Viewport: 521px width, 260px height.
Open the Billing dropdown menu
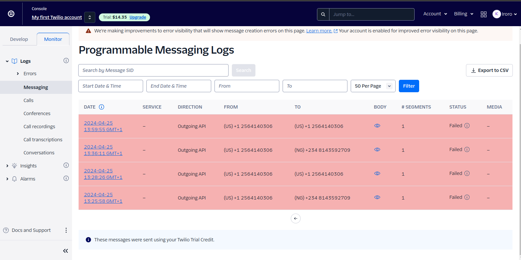pyautogui.click(x=464, y=14)
